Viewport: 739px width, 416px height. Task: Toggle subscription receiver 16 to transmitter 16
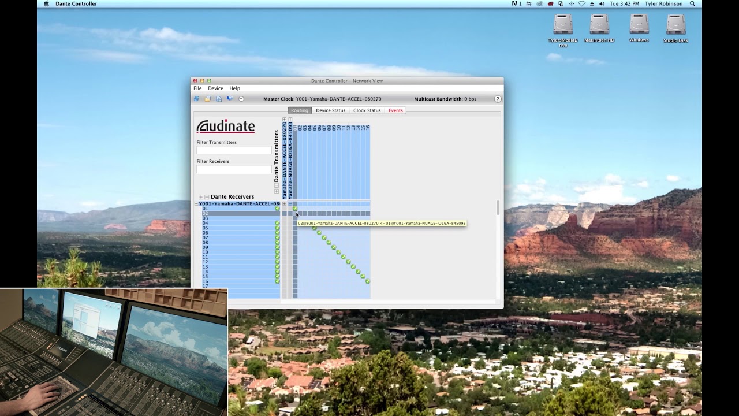[x=368, y=281]
